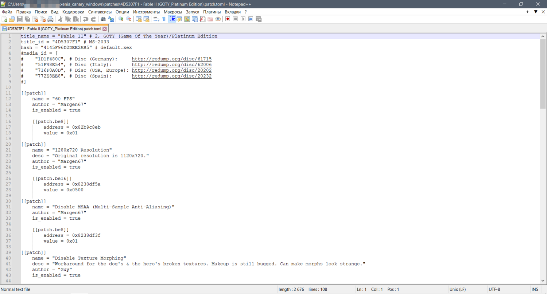Screen dimensions: 547x294
Task: Click the Cut scissors icon
Action: click(60, 19)
